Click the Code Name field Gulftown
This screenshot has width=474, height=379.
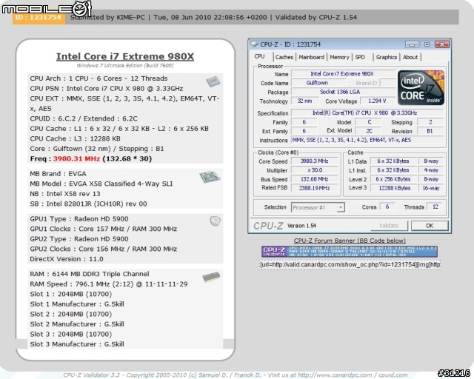(x=318, y=83)
